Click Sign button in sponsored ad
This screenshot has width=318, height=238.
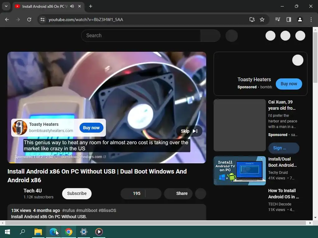[284, 148]
